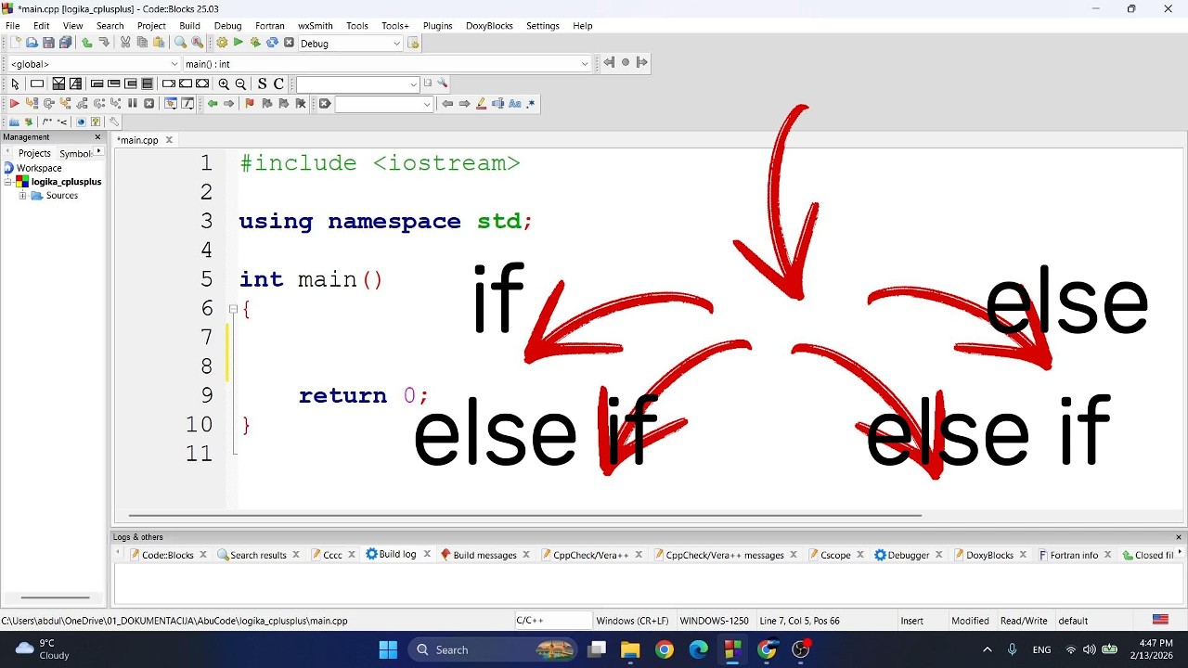1188x668 pixels.
Task: Select the Build log tab
Action: pos(397,554)
